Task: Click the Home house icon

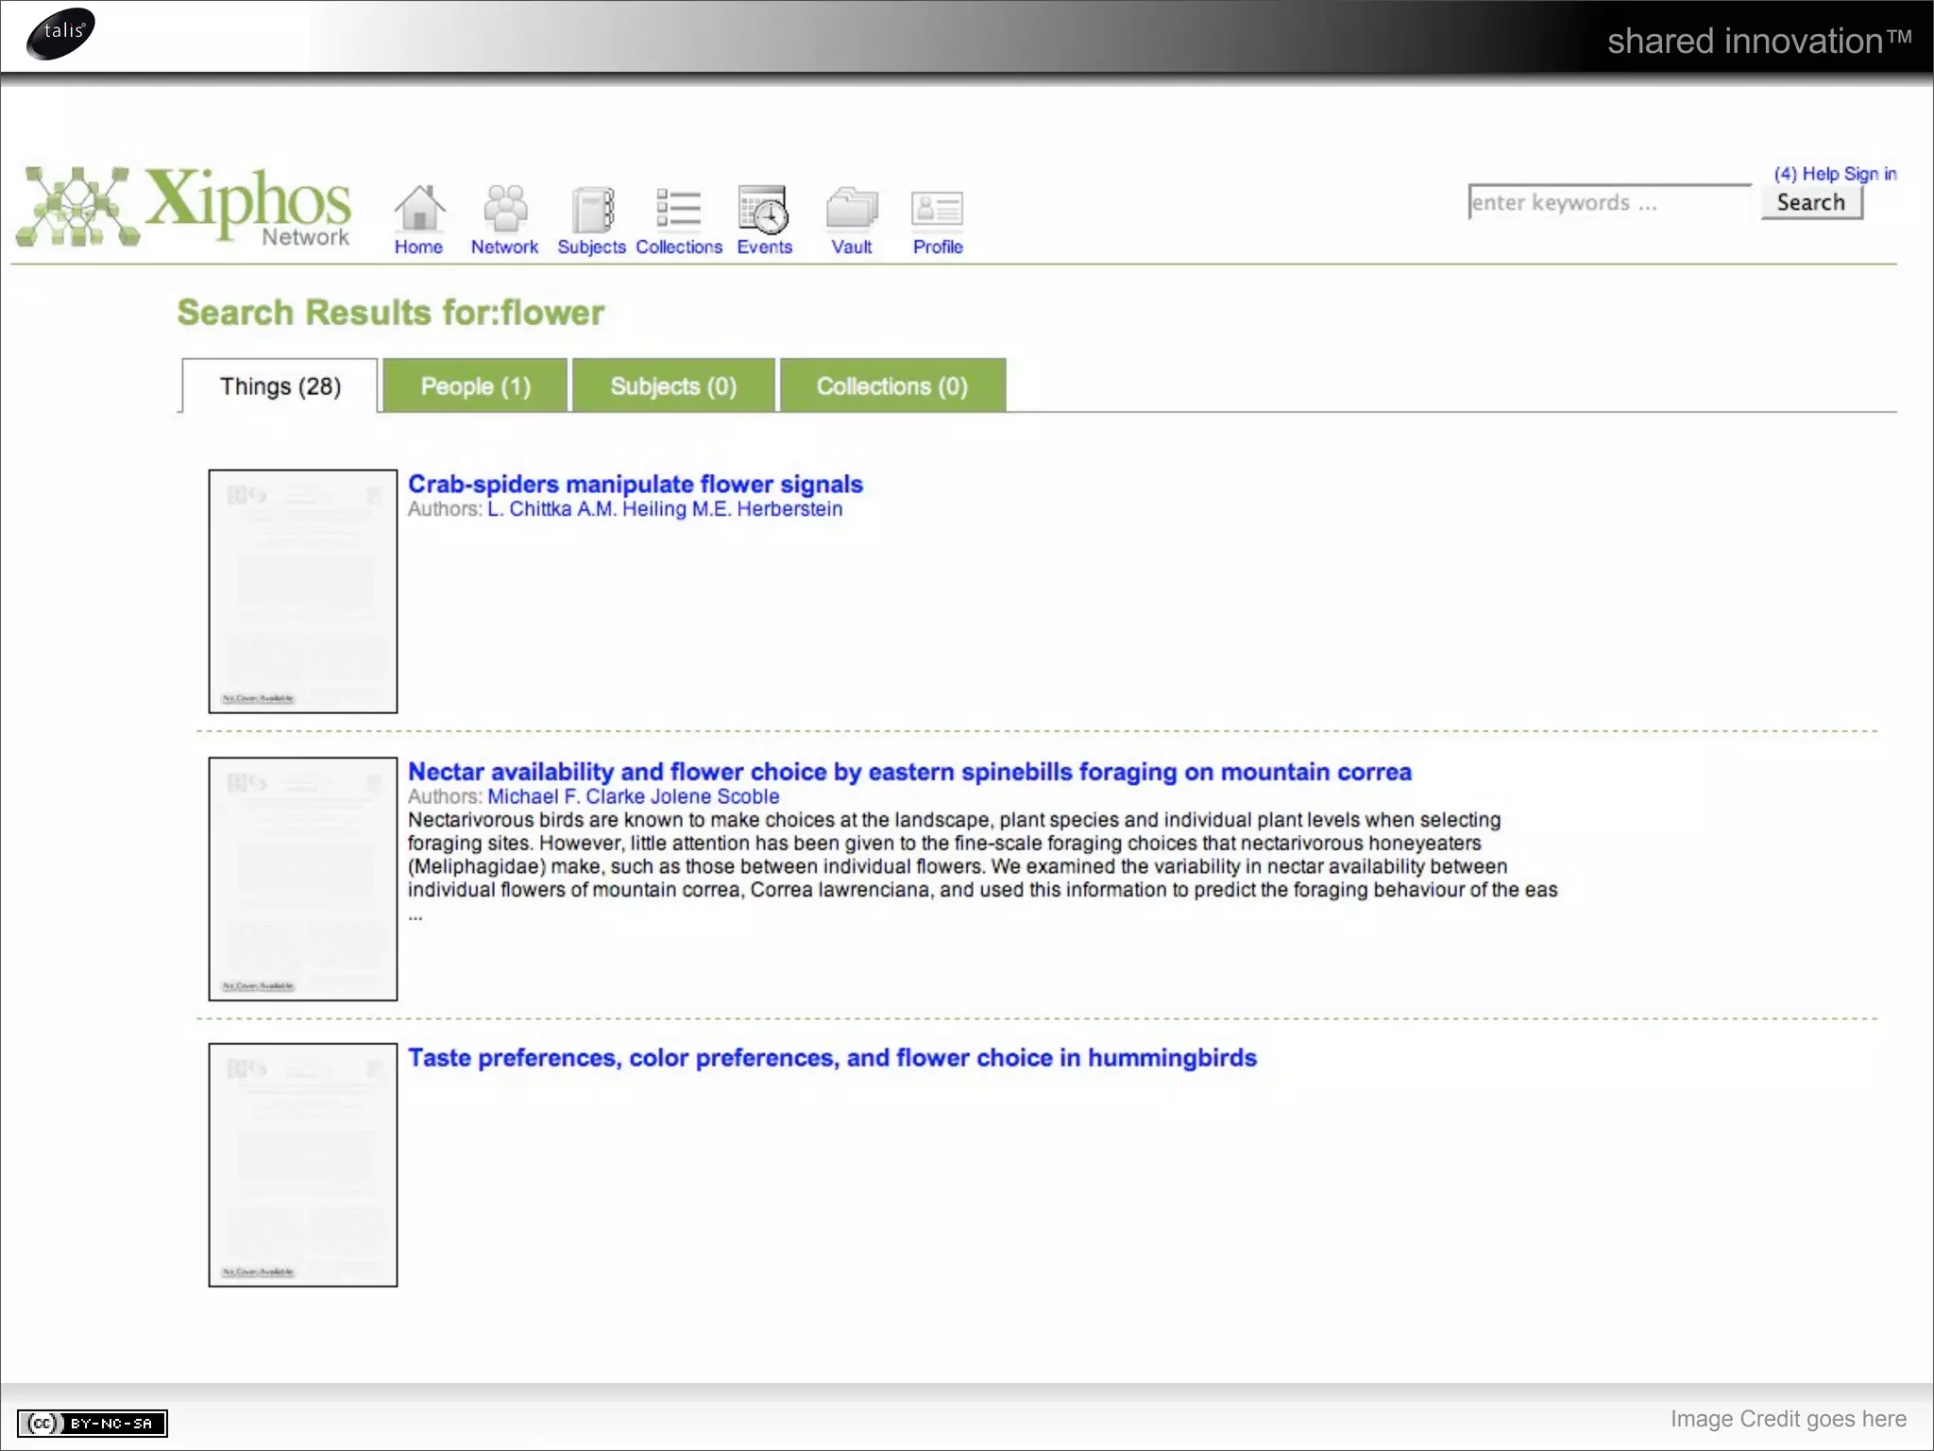Action: (419, 208)
